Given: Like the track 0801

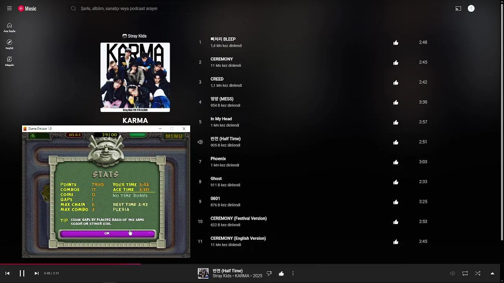Looking at the screenshot, I should (396, 202).
